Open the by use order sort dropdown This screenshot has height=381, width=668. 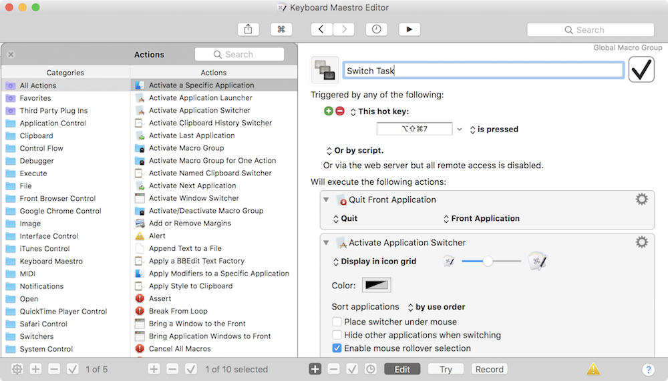pyautogui.click(x=436, y=307)
